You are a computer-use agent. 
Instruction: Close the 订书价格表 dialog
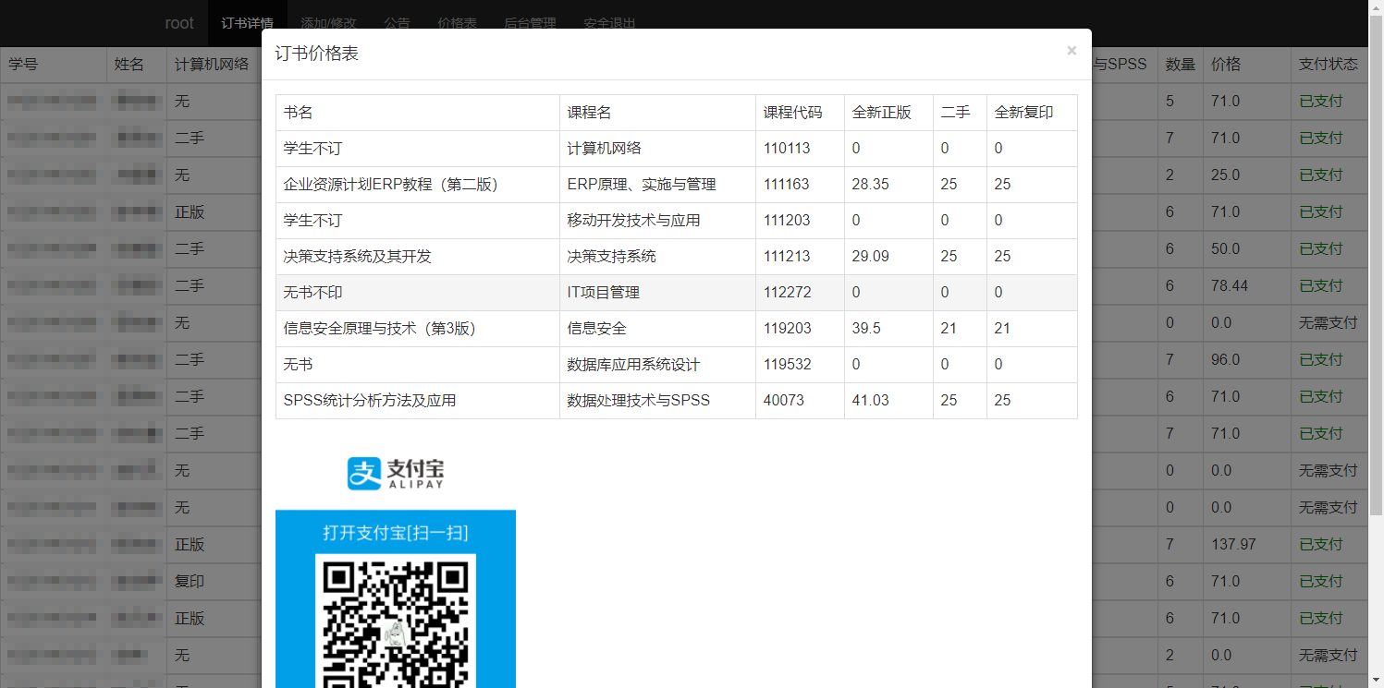(x=1072, y=51)
